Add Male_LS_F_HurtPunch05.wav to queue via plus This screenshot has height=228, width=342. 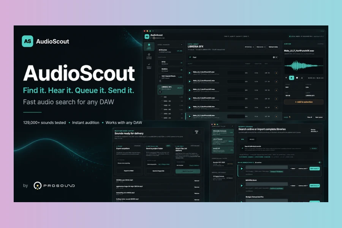point(276,108)
